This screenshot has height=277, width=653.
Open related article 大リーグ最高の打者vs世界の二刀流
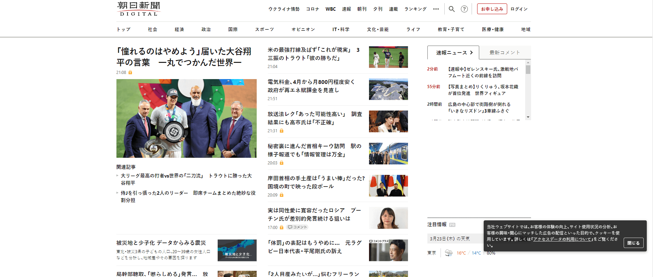pos(186,179)
